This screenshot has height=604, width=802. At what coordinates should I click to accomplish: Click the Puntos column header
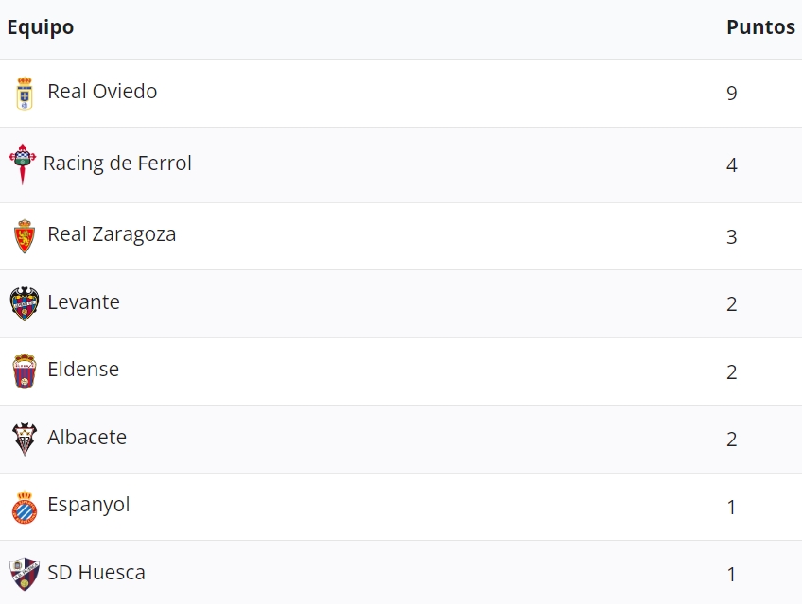point(760,27)
